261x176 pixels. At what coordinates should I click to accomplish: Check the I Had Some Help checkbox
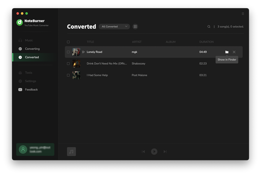coord(68,75)
